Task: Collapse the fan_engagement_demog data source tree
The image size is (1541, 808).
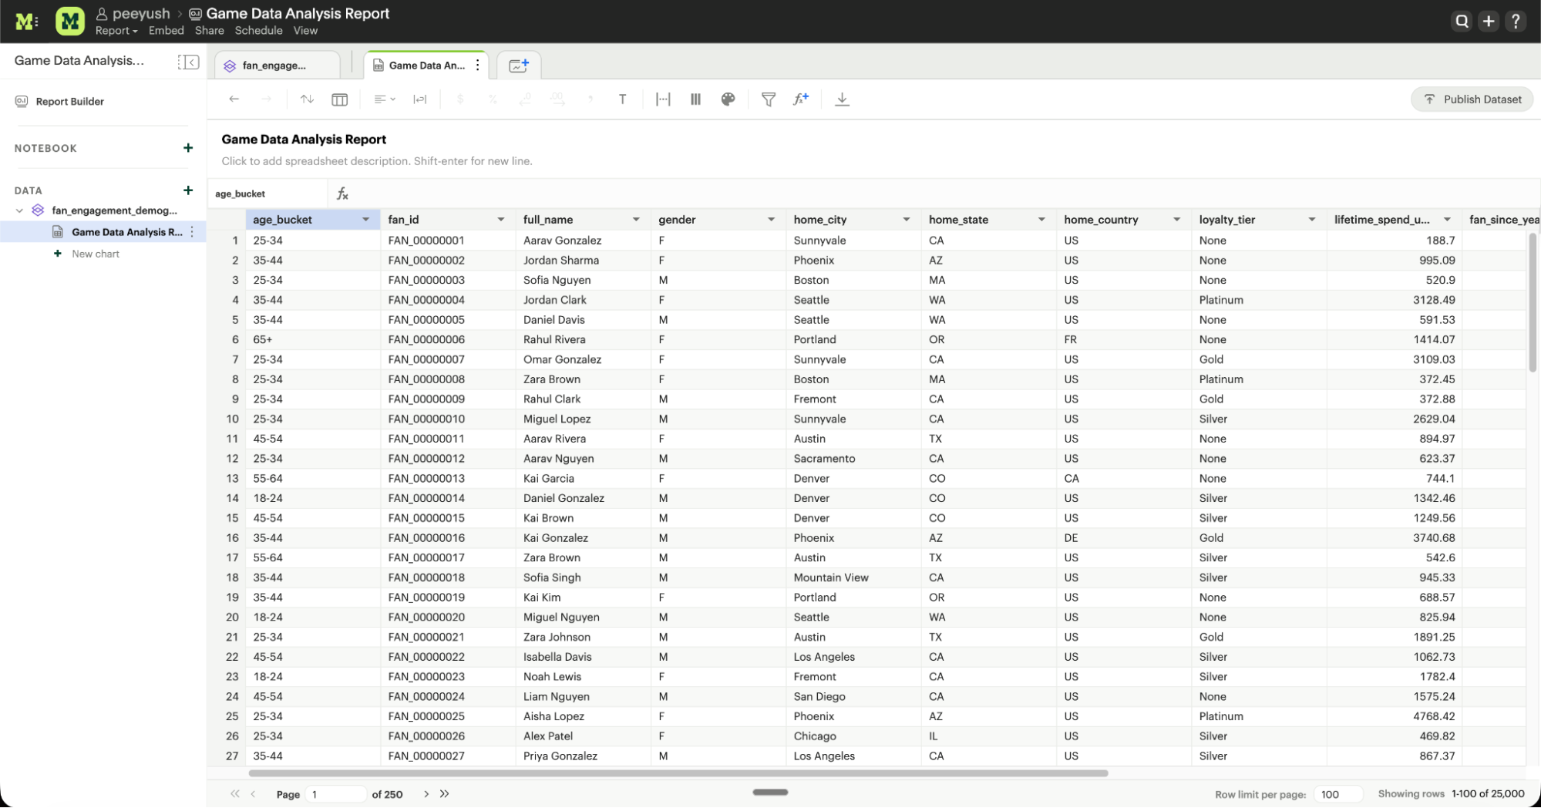Action: pyautogui.click(x=19, y=210)
